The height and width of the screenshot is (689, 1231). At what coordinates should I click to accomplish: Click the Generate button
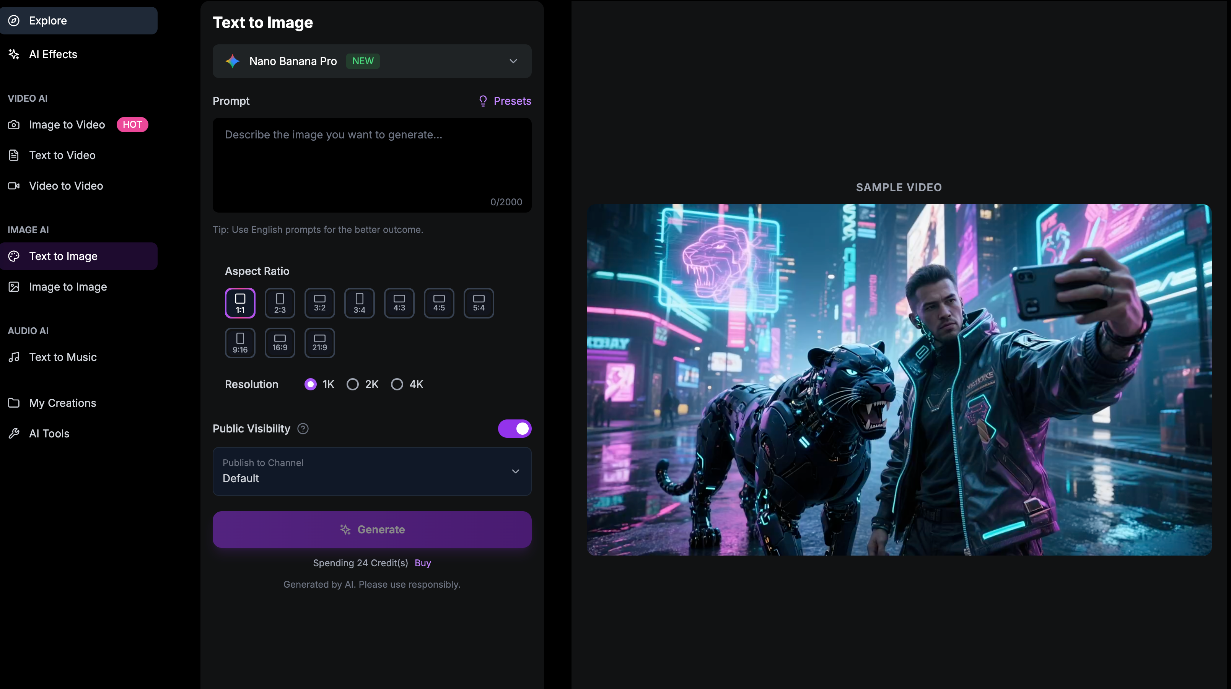point(372,529)
